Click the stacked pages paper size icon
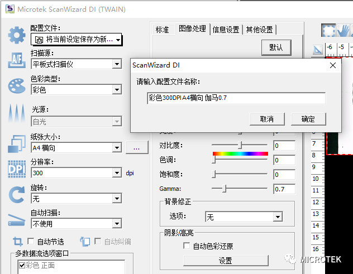The height and width of the screenshot is (274, 353). point(16,144)
